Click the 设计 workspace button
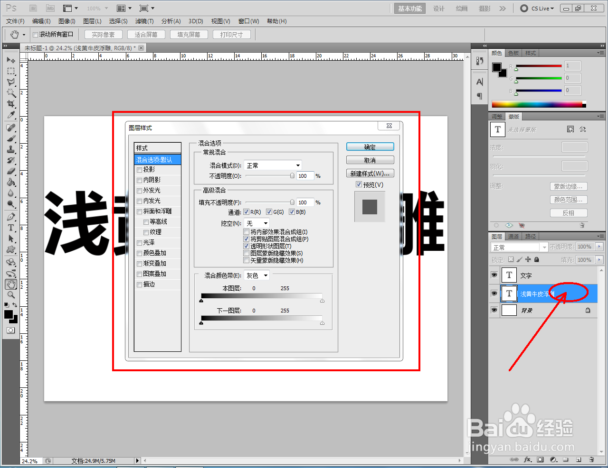 [439, 9]
